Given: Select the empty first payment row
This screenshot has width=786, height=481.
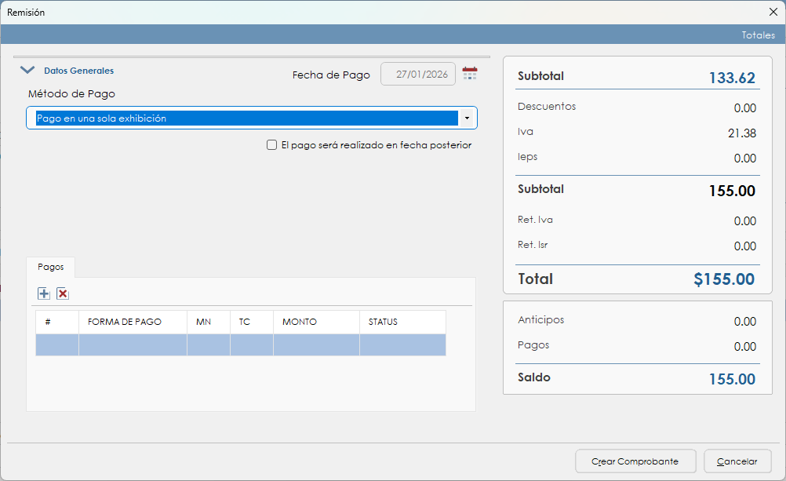Looking at the screenshot, I should point(240,345).
